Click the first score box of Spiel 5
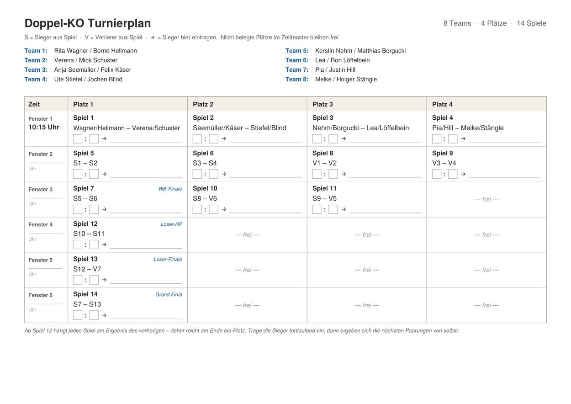The image size is (571, 404). coord(78,174)
